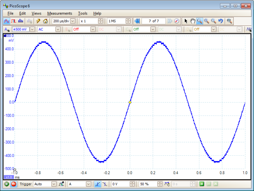Screen dimensions: 254x191
Task: Switch to Spectrum mode icon
Action: 21,21
